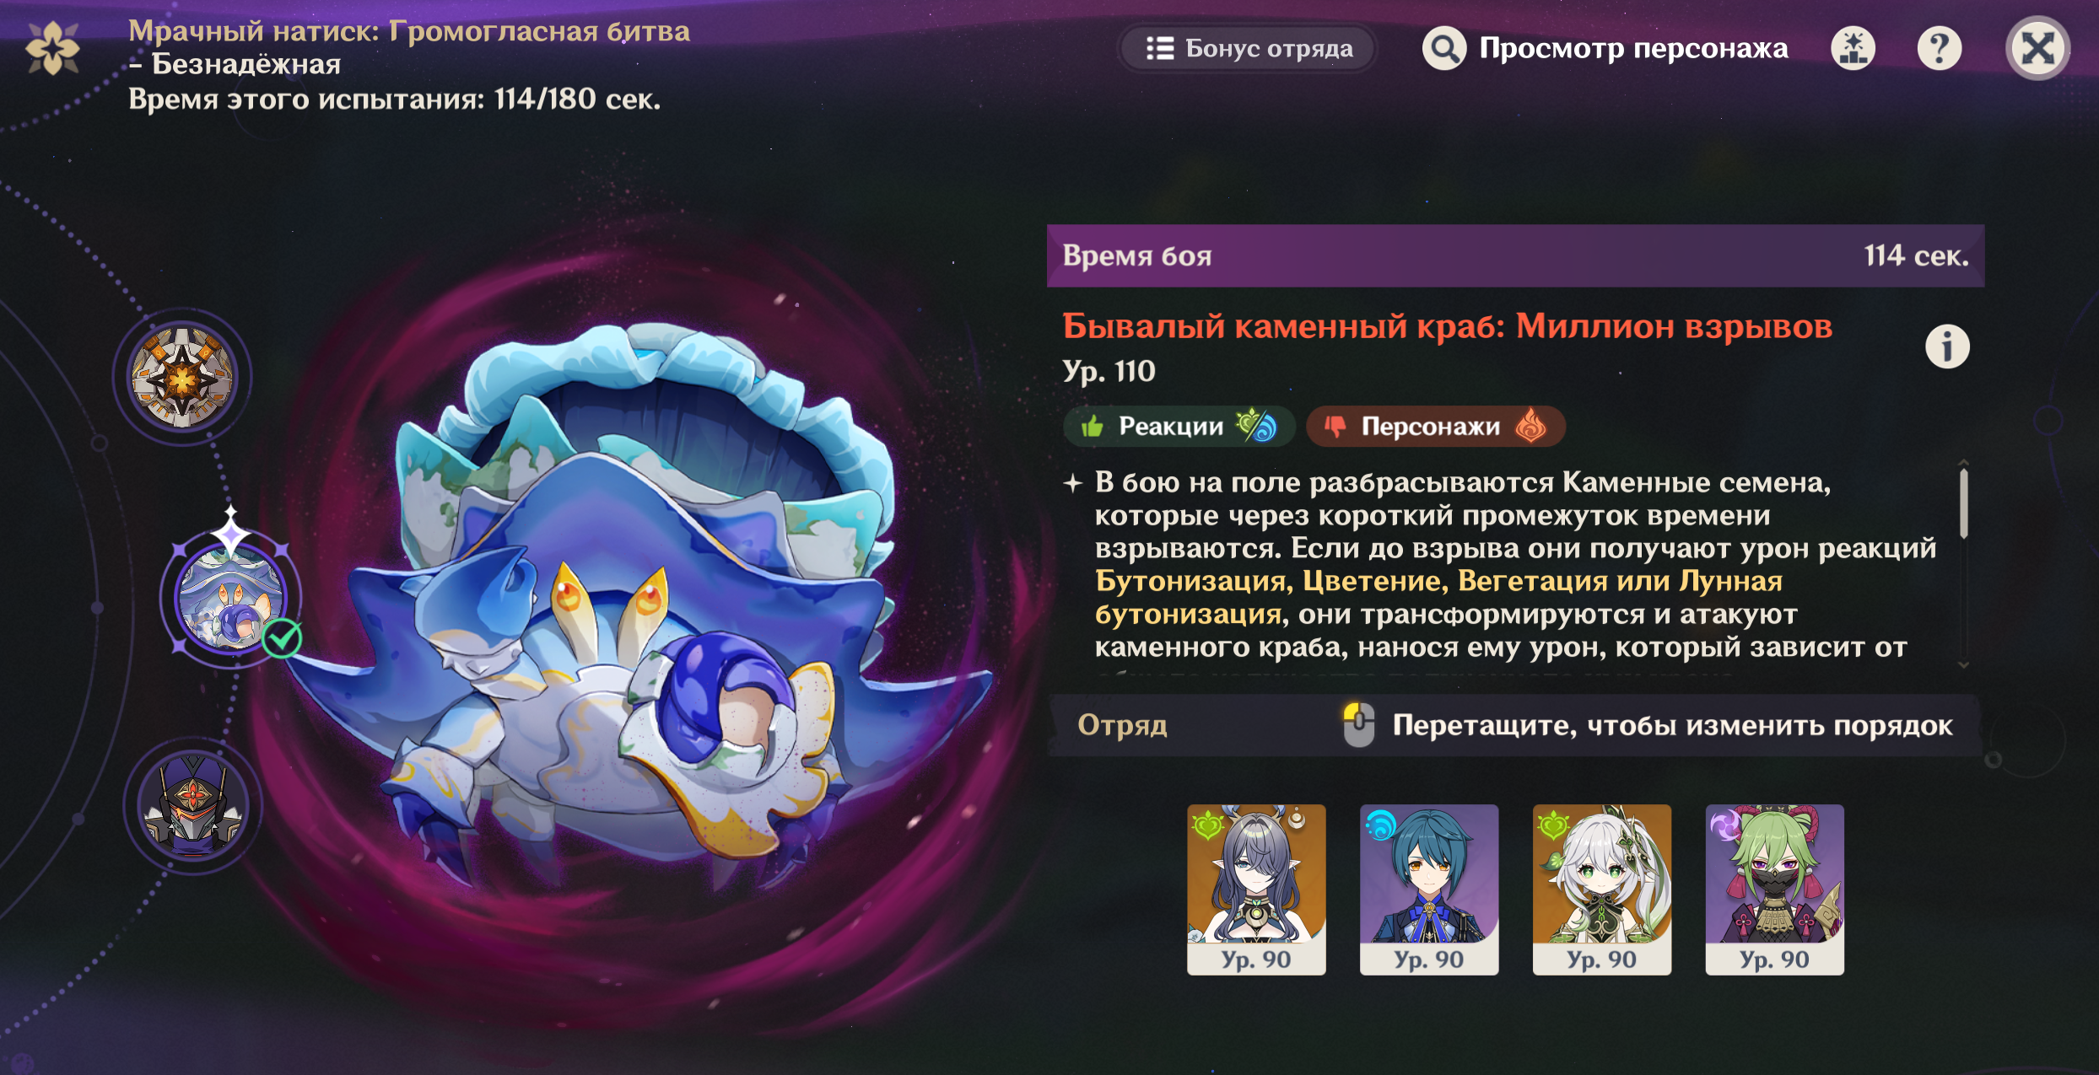Select the first dark-haired character portrait
Screen dimensions: 2099x1075
[1256, 890]
